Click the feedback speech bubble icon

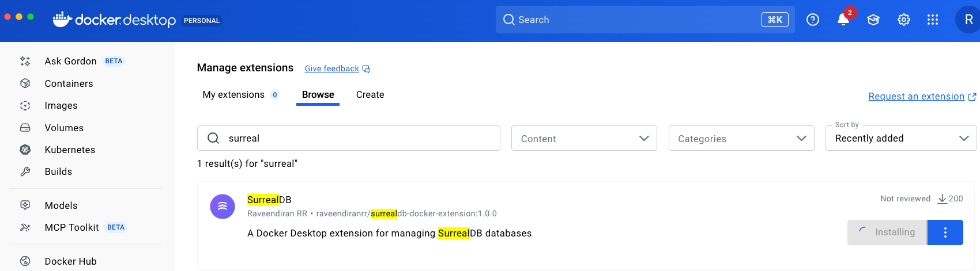click(366, 69)
